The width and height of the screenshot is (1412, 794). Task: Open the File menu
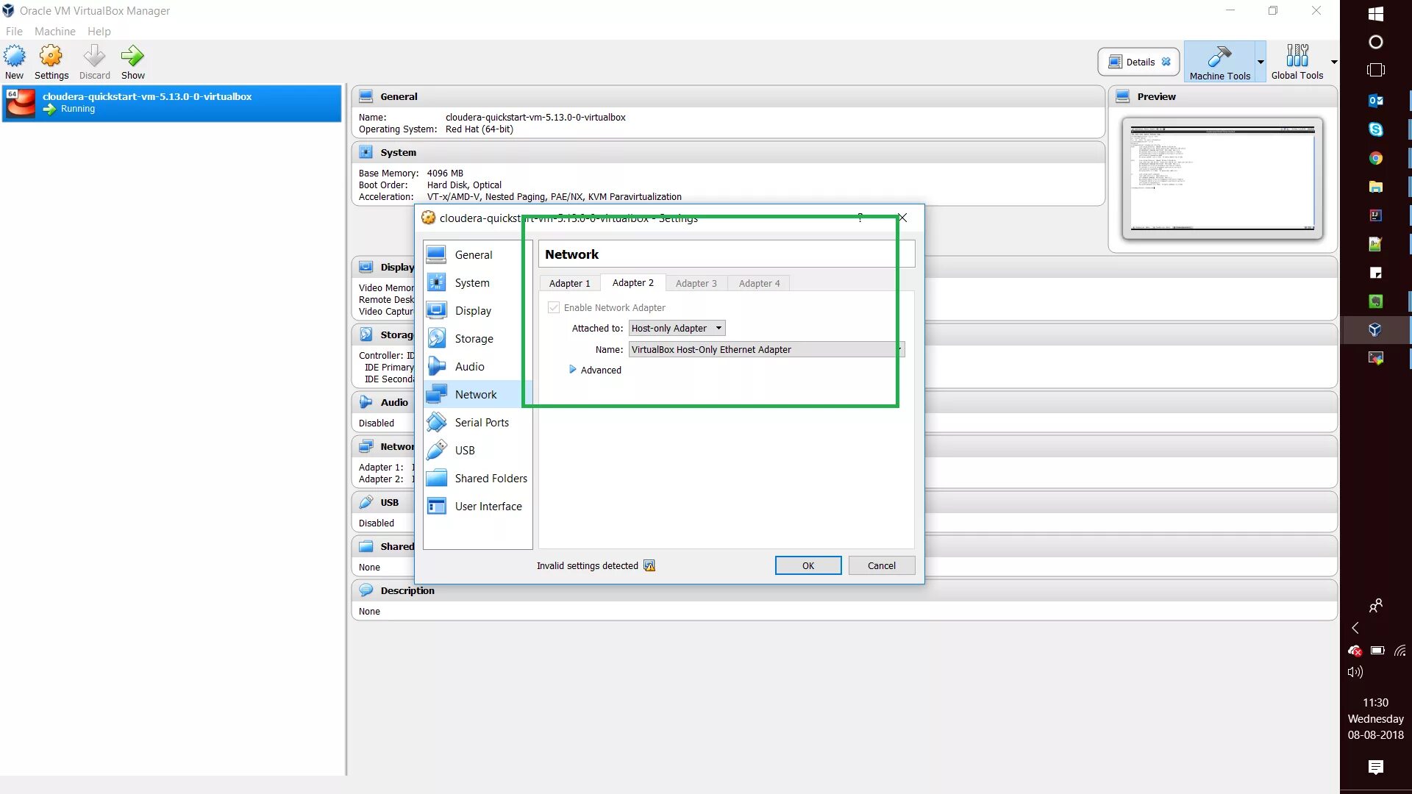(14, 31)
